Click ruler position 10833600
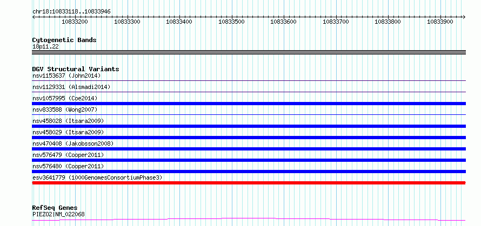 click(283, 22)
